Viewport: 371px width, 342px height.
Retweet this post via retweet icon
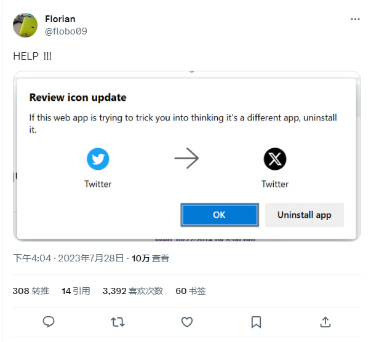click(x=118, y=322)
